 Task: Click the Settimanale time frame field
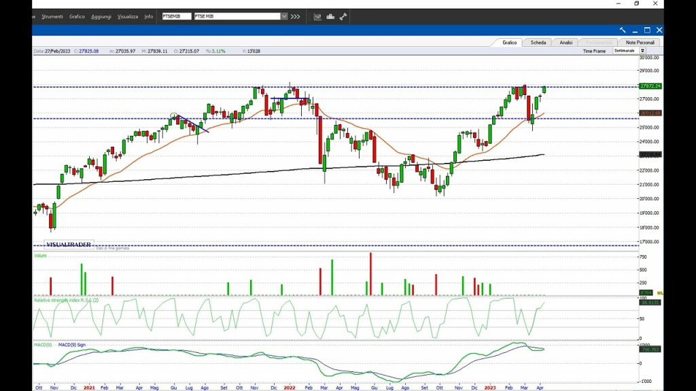pyautogui.click(x=625, y=51)
